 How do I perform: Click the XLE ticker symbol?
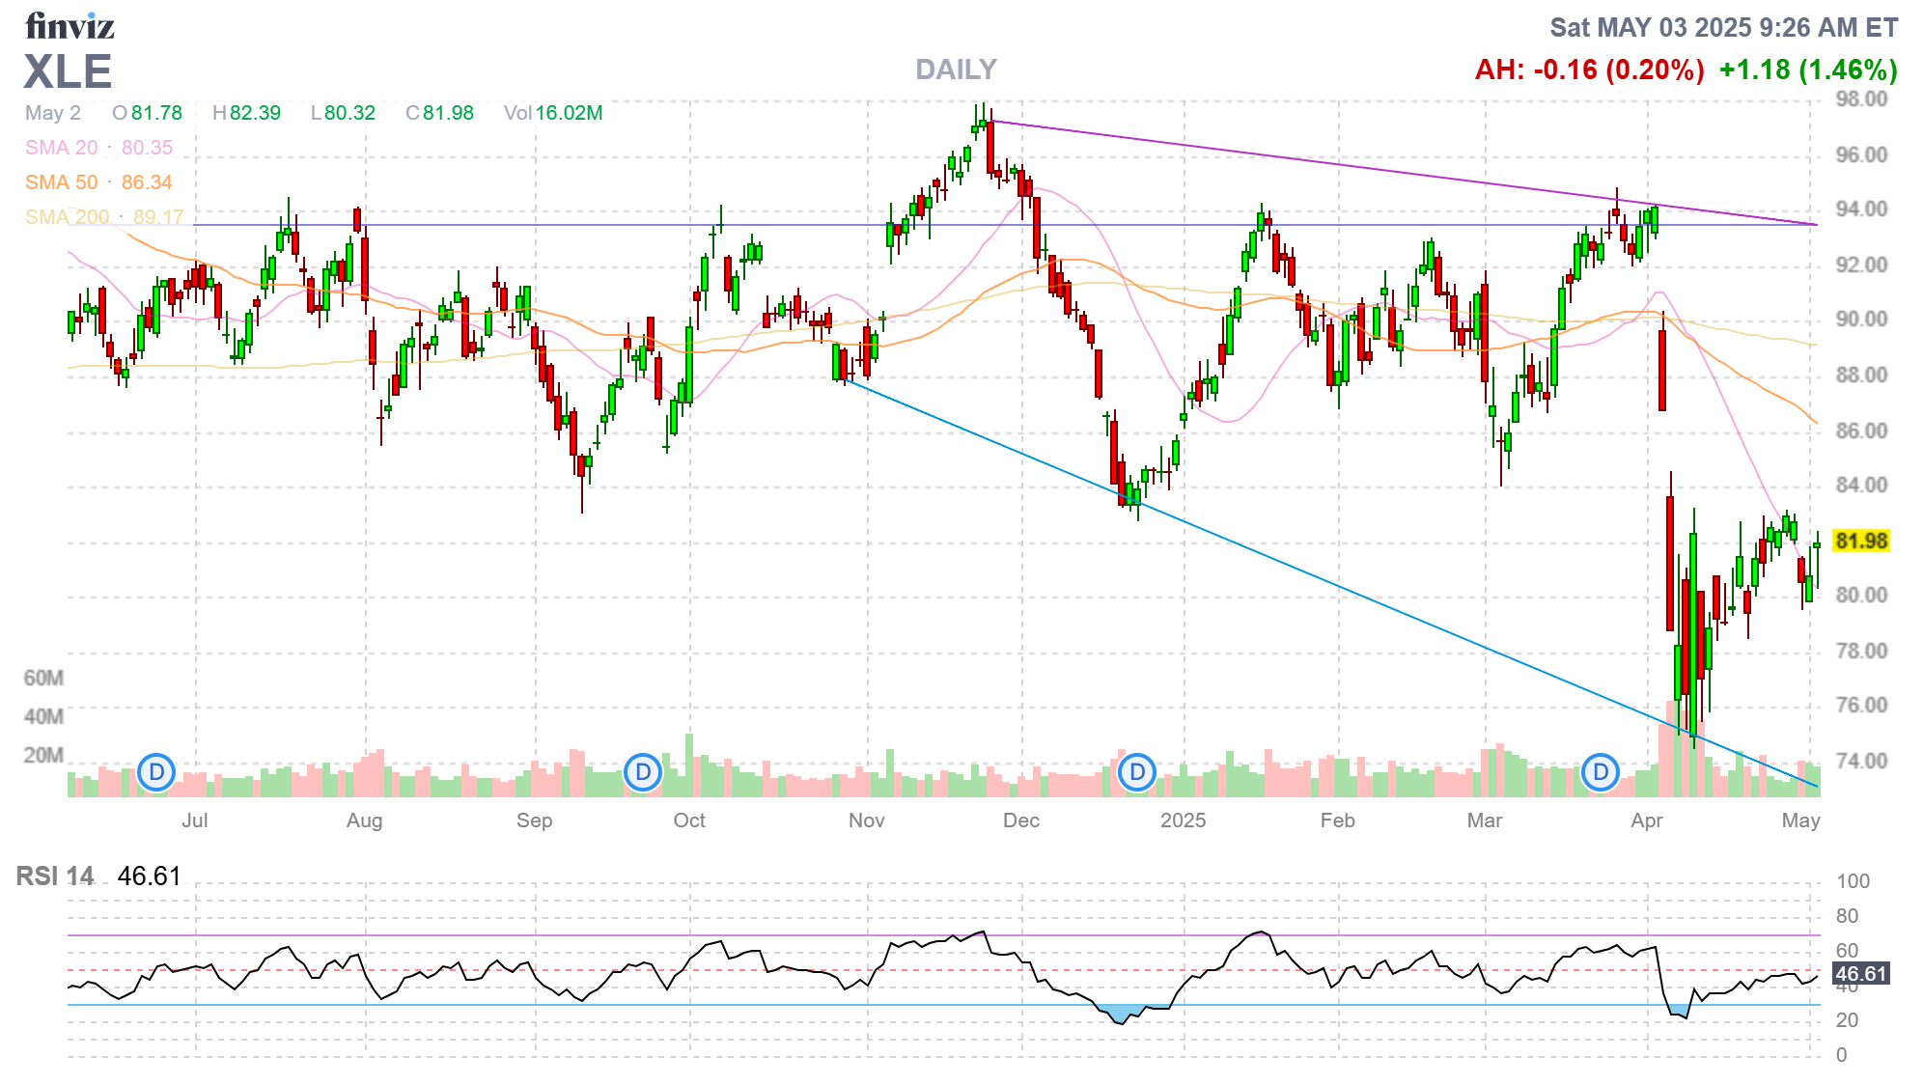point(68,72)
